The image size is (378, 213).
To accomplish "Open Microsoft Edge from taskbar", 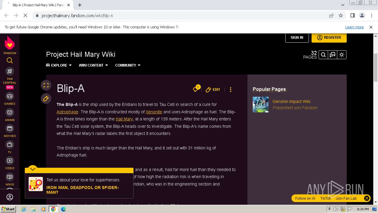I will [63, 209].
